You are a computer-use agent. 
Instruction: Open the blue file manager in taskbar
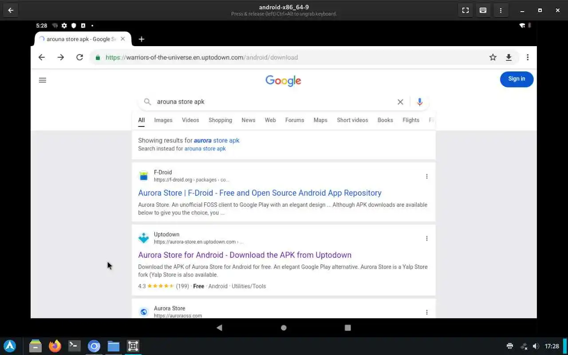pos(114,346)
